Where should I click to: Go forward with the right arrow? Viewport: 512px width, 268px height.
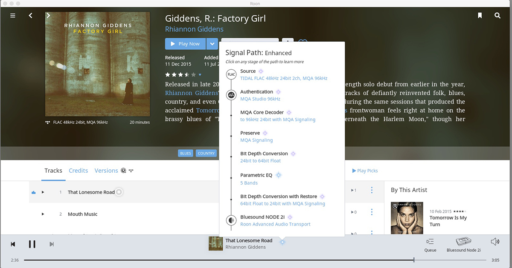[x=48, y=15]
